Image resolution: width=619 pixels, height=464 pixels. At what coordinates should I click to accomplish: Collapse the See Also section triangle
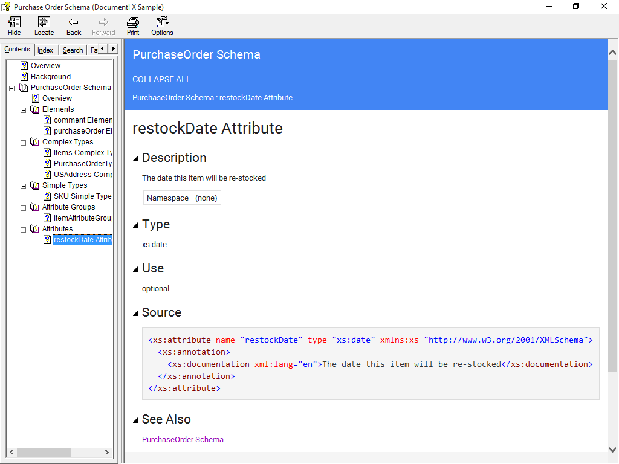click(136, 420)
